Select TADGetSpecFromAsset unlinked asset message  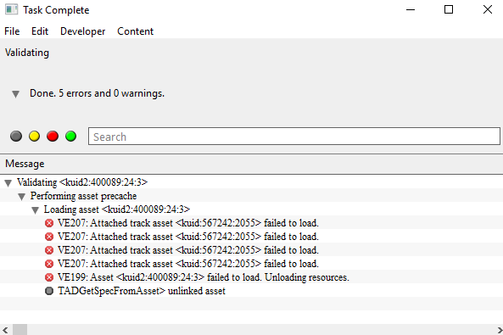[x=142, y=291]
